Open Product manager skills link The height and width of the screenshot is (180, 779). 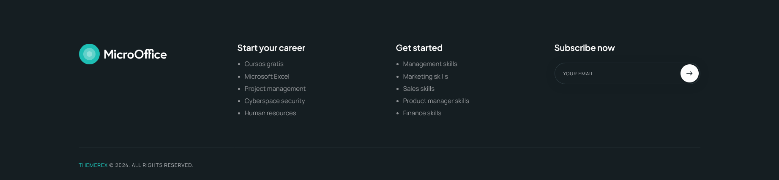436,101
